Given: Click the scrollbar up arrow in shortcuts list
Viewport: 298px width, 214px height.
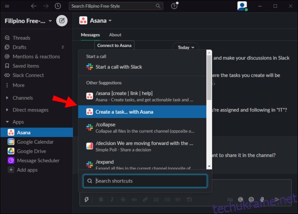Looking at the screenshot, I should pos(209,53).
